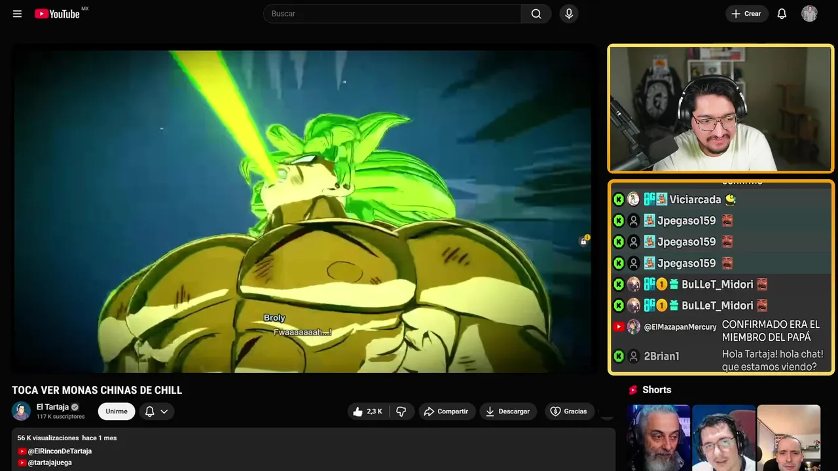Click the Broly subtitle caption
Image resolution: width=838 pixels, height=471 pixels.
(x=274, y=318)
